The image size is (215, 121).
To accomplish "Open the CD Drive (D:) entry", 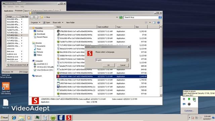I will click(44, 67).
